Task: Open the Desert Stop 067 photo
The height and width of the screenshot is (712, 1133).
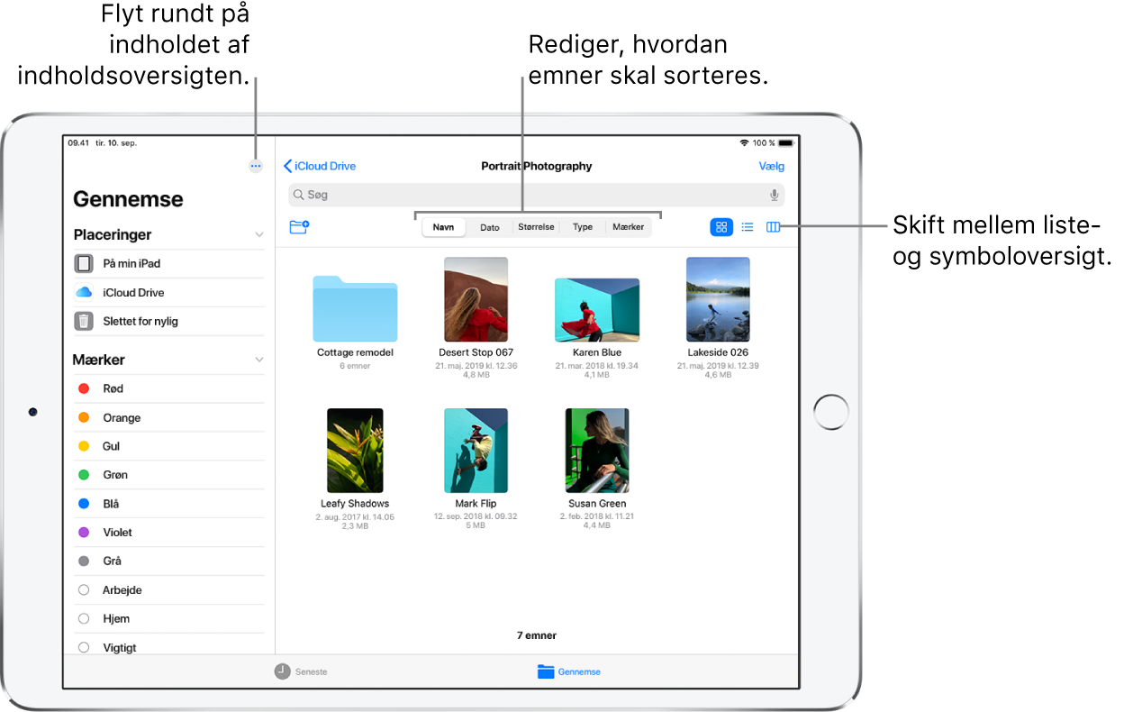Action: pyautogui.click(x=476, y=299)
